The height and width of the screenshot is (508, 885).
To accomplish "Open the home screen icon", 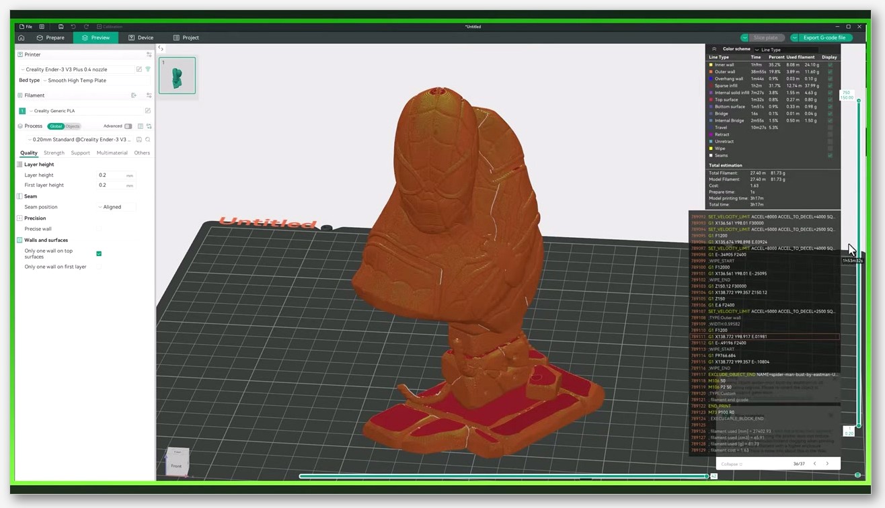I will (22, 38).
